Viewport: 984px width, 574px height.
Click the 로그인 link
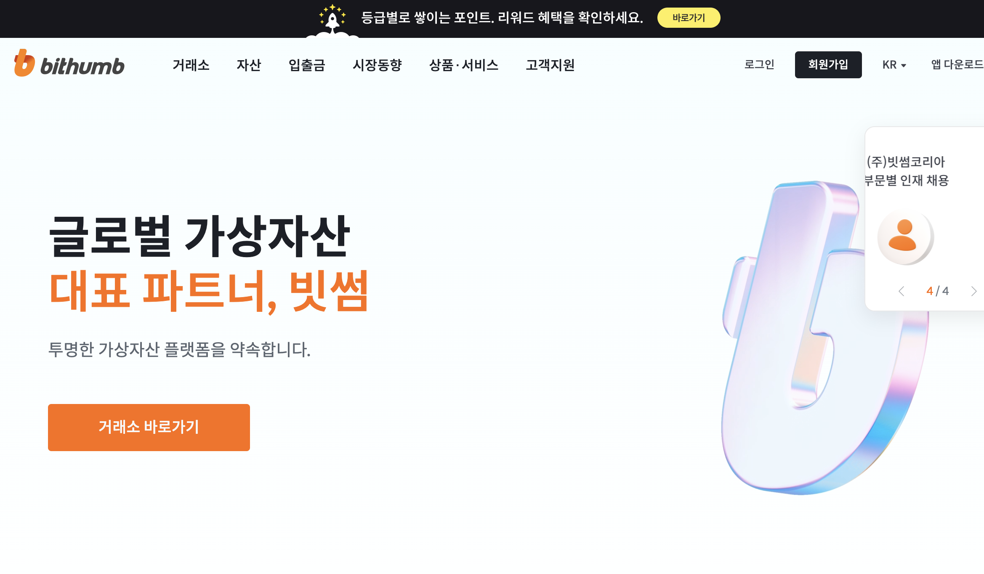[759, 64]
